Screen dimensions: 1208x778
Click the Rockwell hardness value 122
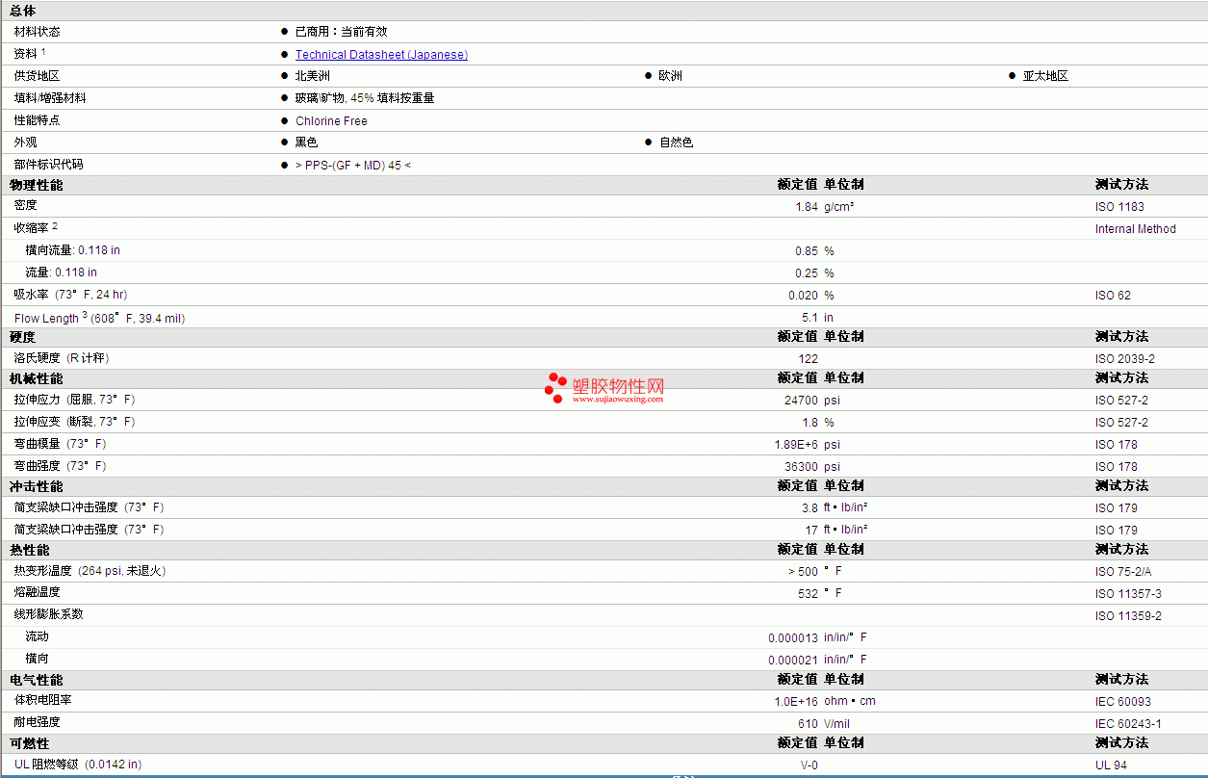coord(808,359)
